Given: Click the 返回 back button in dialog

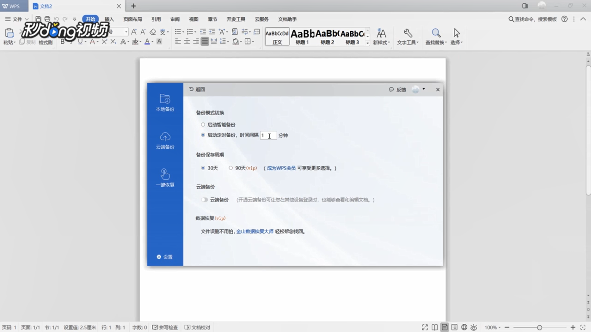Looking at the screenshot, I should coord(197,89).
